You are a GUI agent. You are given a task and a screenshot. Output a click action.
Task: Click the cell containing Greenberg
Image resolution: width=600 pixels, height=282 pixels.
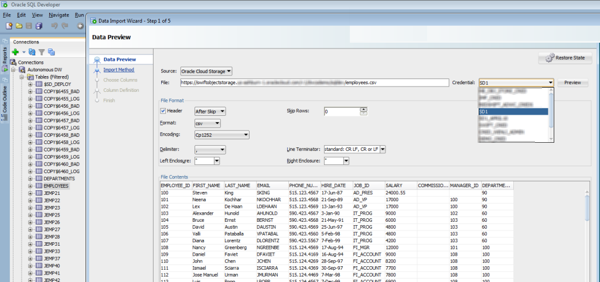tap(240, 247)
